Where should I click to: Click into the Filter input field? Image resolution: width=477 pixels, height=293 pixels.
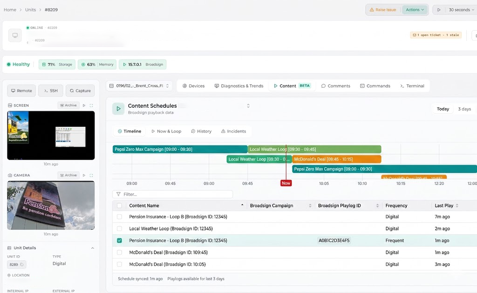tap(172, 194)
